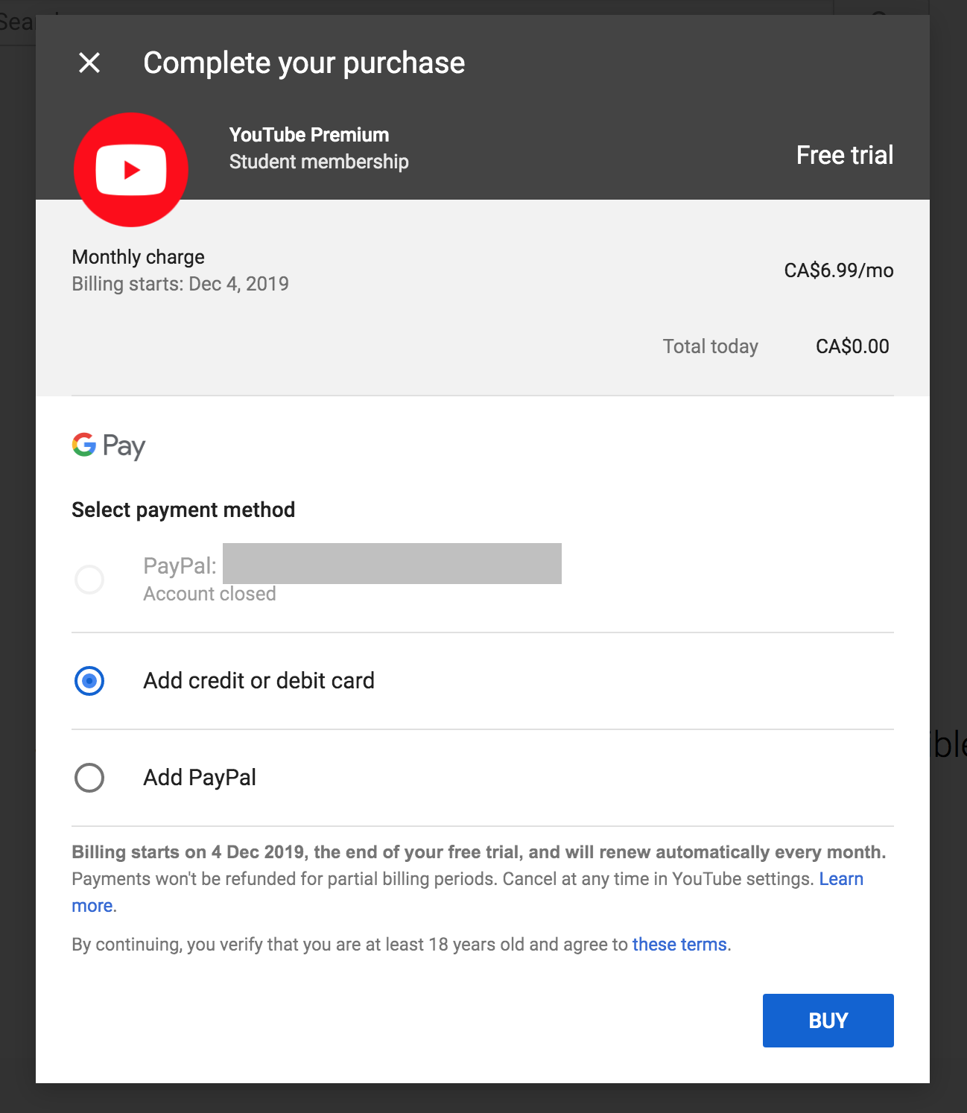967x1113 pixels.
Task: Click the BUY button
Action: [x=828, y=1021]
